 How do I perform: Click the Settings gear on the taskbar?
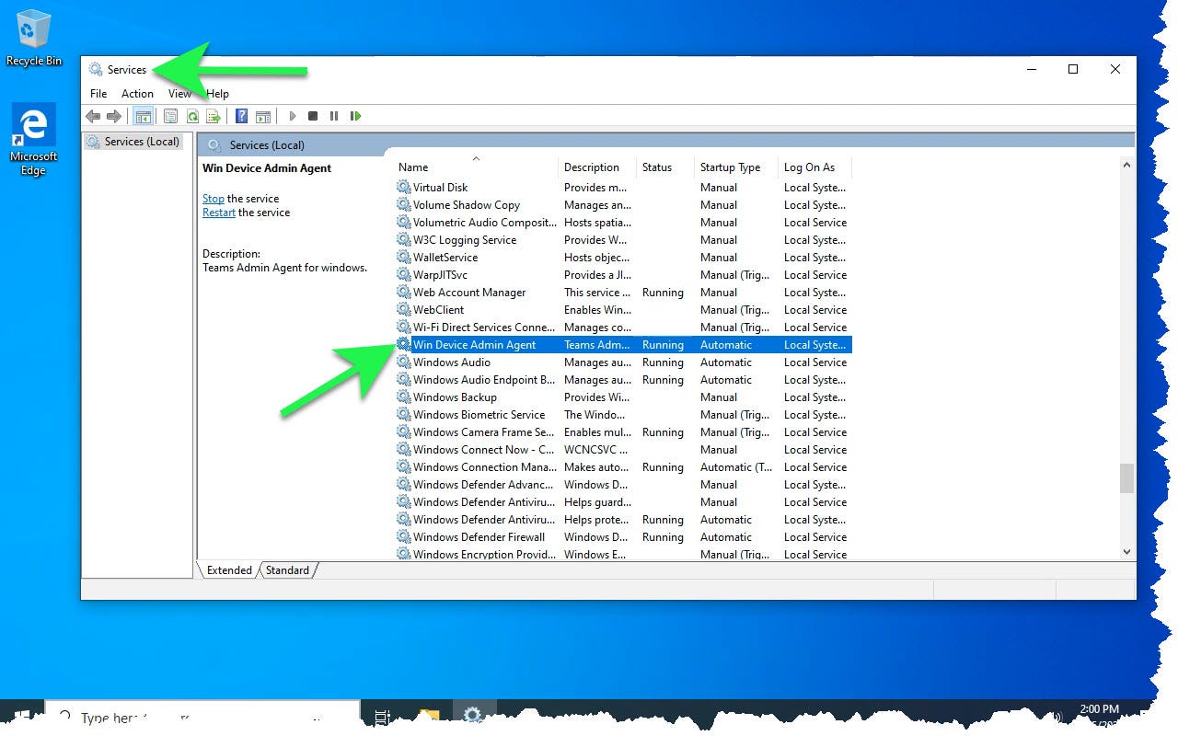tap(472, 715)
